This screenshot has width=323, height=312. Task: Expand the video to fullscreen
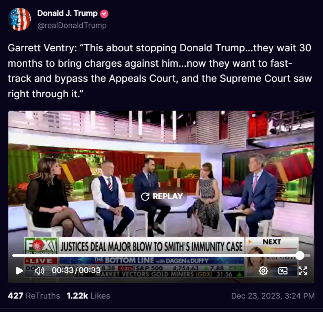303,271
